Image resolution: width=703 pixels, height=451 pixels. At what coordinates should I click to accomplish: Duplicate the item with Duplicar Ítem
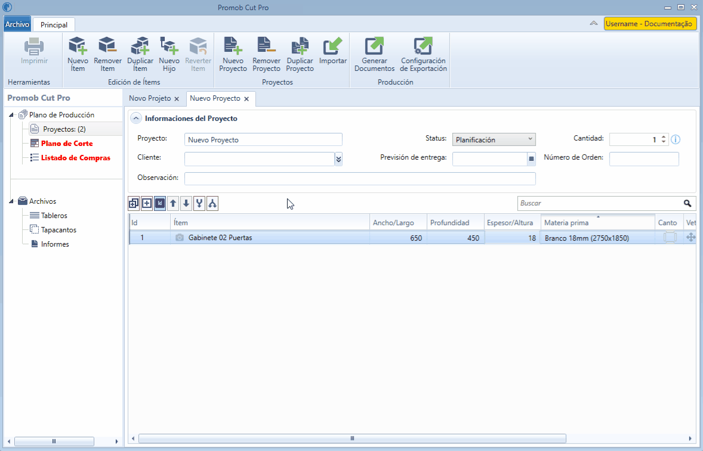click(x=140, y=54)
